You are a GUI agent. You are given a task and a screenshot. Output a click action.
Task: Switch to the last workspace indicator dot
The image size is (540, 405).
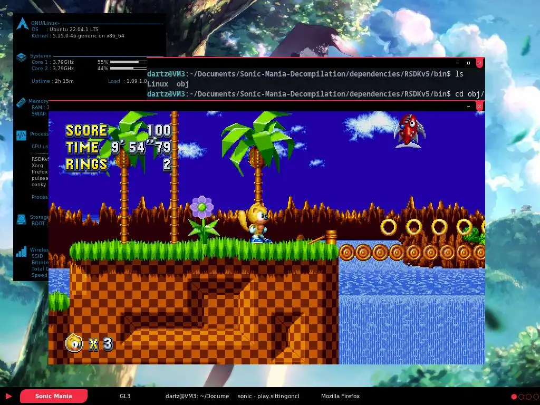(536, 397)
